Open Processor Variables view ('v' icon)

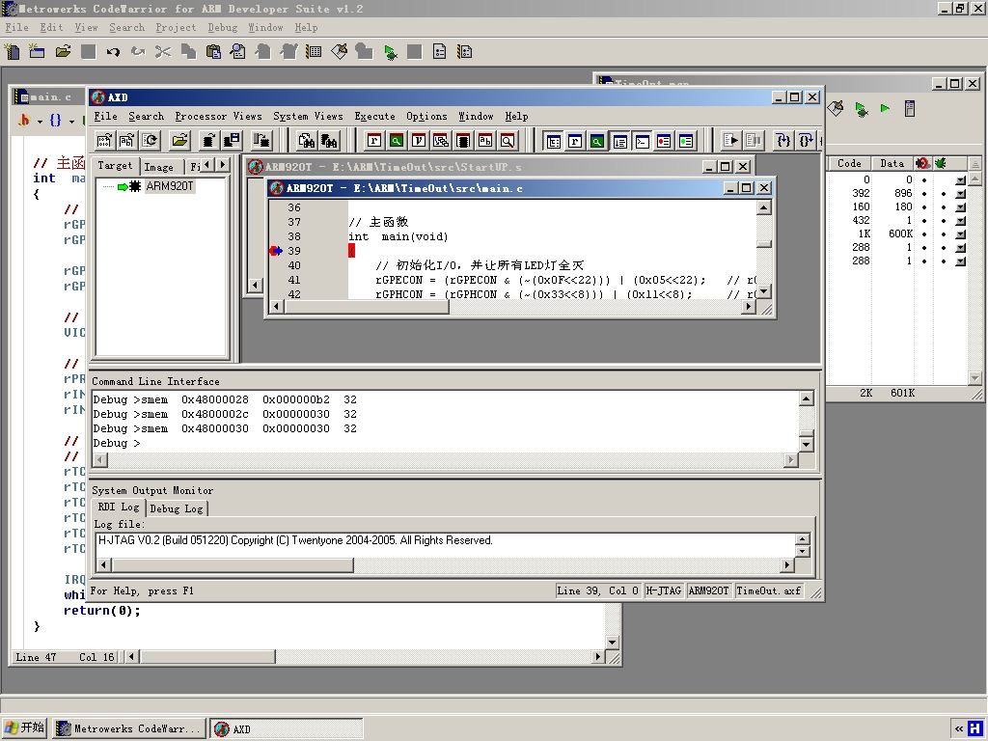click(419, 141)
